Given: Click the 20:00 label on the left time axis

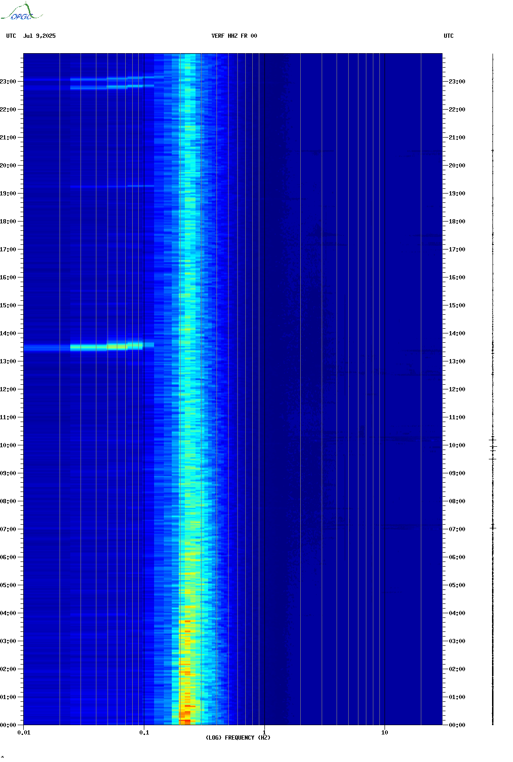Looking at the screenshot, I should coord(8,166).
